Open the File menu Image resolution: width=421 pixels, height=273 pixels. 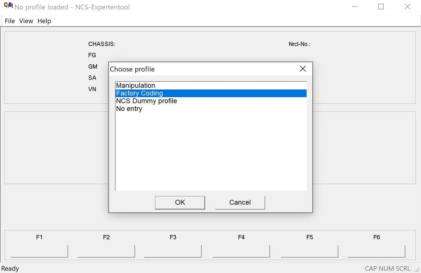click(10, 21)
